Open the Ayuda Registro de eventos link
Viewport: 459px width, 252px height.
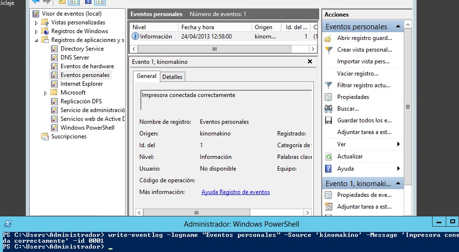pos(235,192)
